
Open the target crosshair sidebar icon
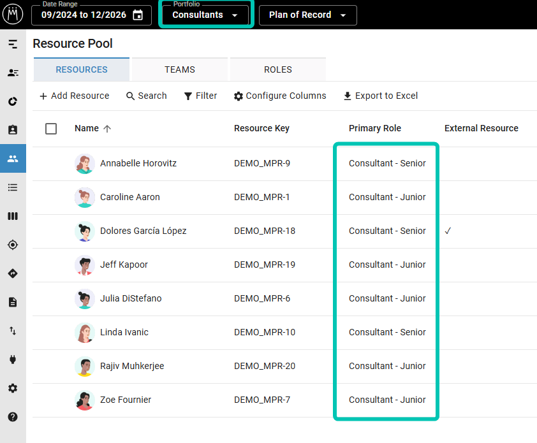[13, 245]
